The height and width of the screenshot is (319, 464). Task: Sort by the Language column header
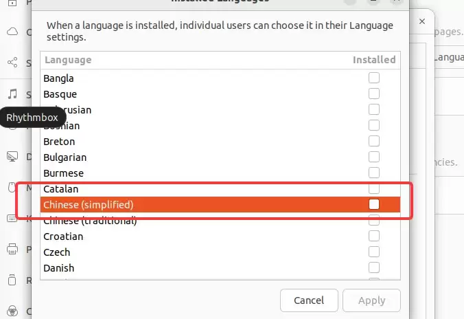(x=68, y=60)
